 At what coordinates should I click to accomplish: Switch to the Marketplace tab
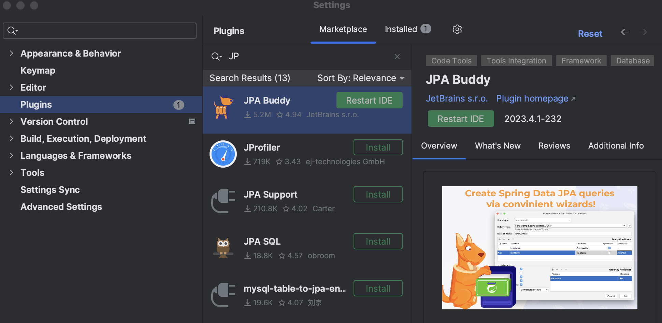(343, 29)
